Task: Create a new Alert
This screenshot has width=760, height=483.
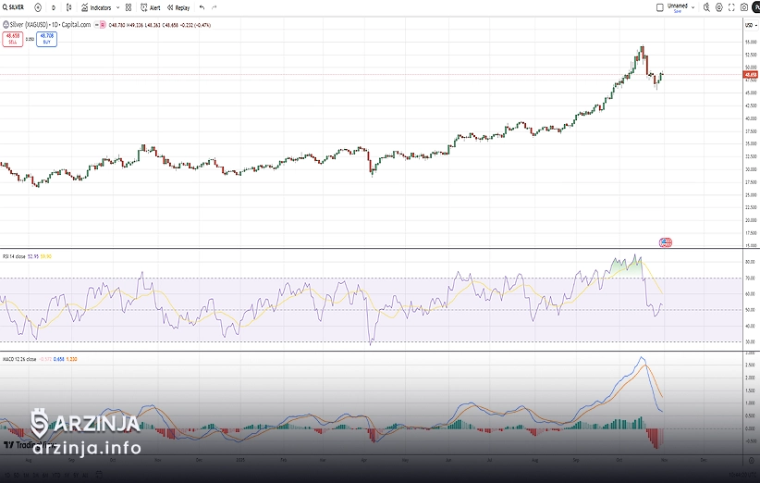Action: [x=150, y=6]
